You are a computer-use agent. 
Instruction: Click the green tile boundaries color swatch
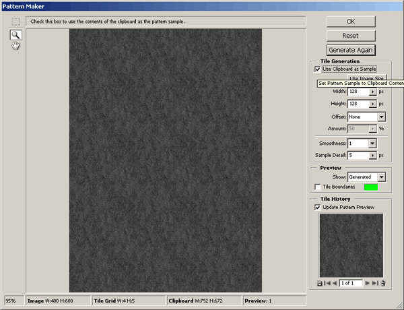point(371,187)
